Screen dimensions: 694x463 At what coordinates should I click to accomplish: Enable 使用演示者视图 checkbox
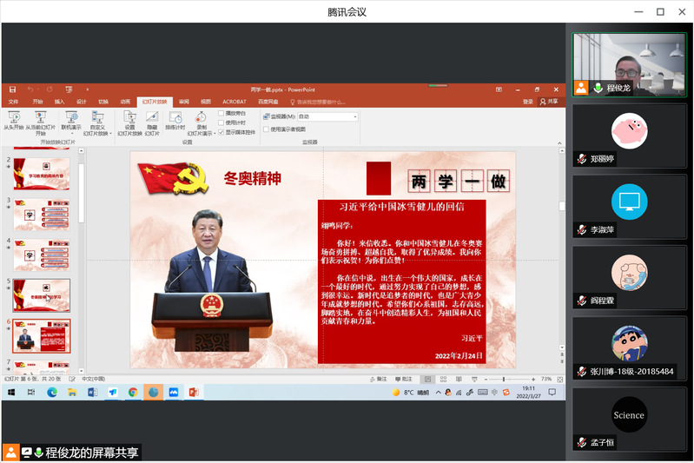click(267, 129)
